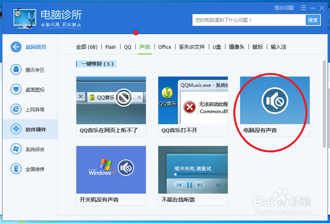Open the QQ音乐打不开 fix title

coord(179,131)
